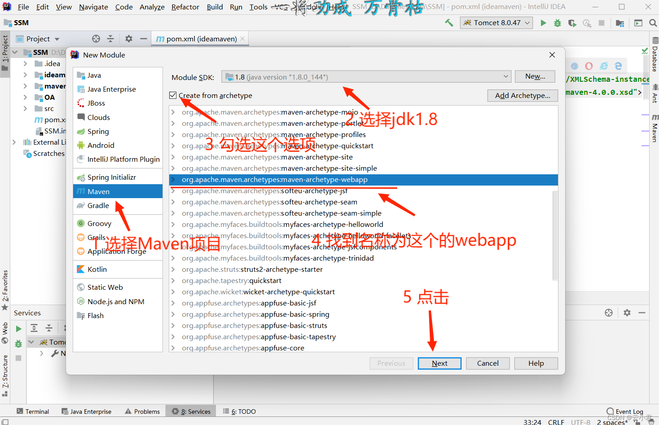Screen dimensions: 659x425
Task: Click the Services panel green run icon
Action: click(18, 329)
